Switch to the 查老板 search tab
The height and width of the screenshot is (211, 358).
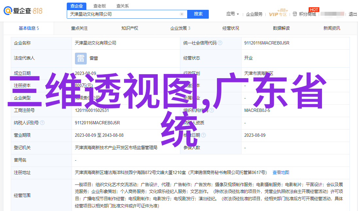coord(100,6)
